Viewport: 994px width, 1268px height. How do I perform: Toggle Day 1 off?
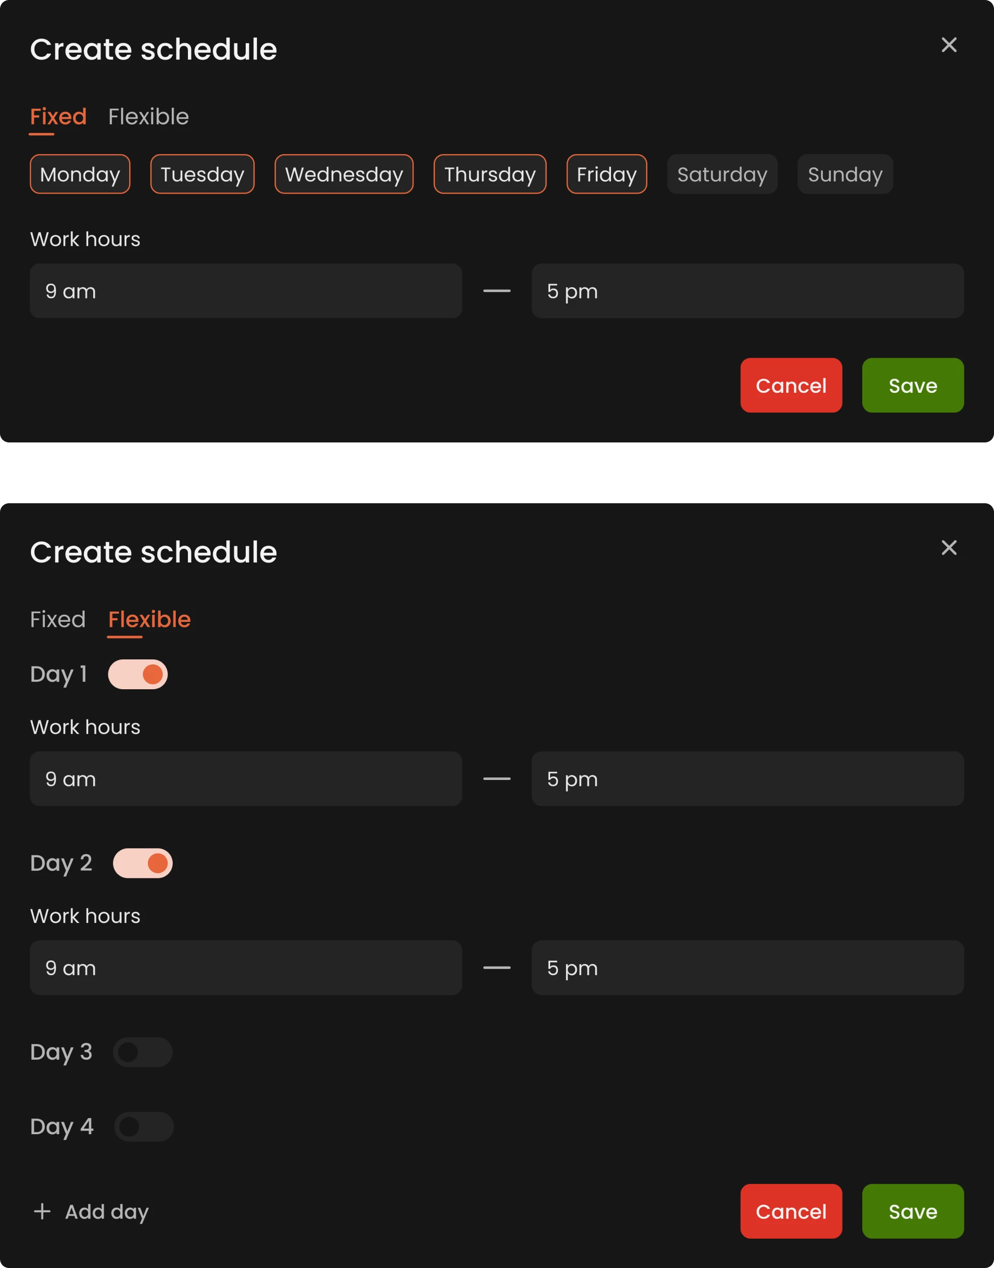[138, 674]
